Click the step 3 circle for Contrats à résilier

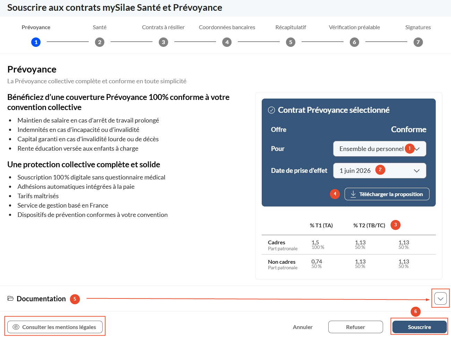163,42
